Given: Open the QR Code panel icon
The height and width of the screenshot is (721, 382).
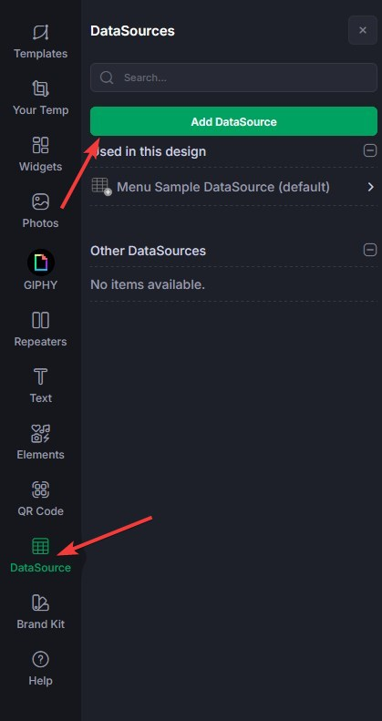Looking at the screenshot, I should pyautogui.click(x=40, y=489).
